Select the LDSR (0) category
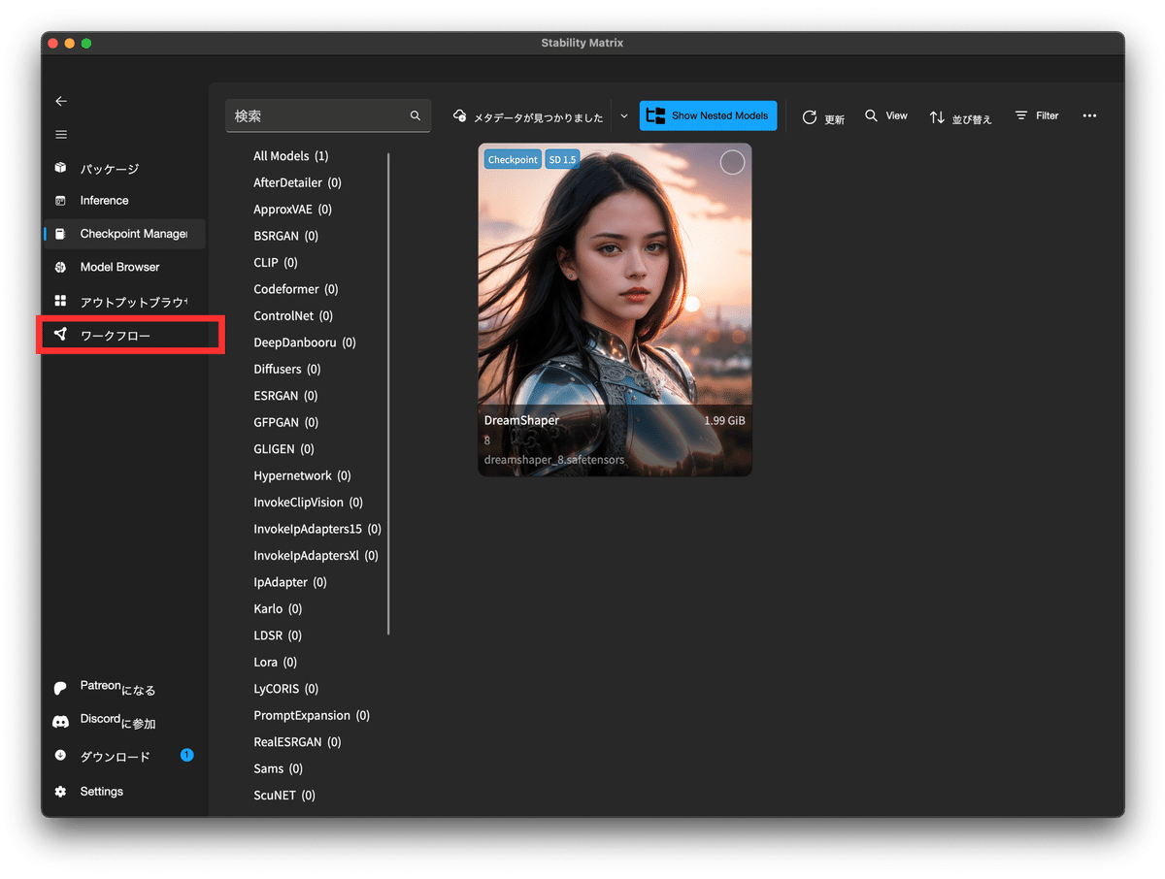 [278, 636]
